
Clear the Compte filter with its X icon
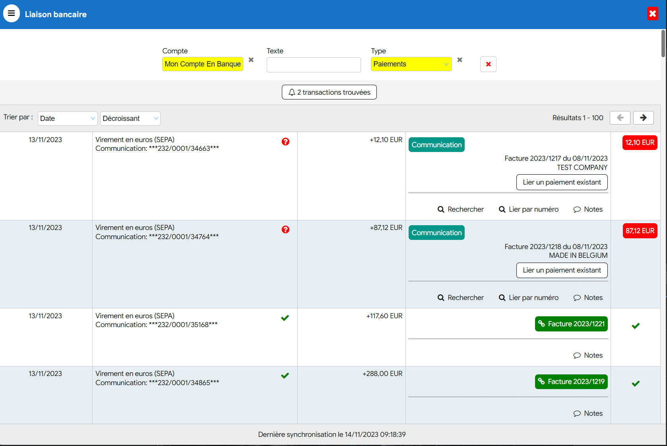[251, 60]
